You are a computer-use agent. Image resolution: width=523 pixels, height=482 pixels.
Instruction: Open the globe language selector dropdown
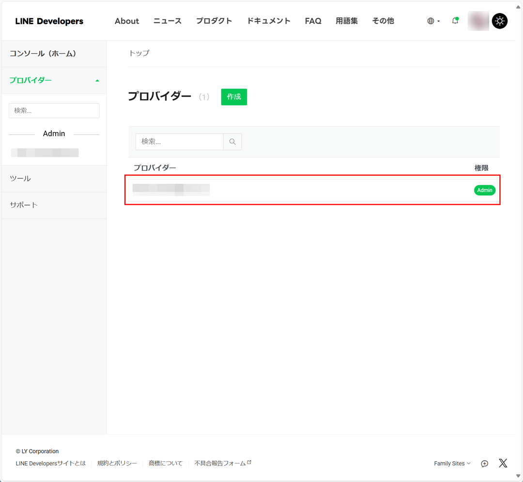tap(433, 21)
